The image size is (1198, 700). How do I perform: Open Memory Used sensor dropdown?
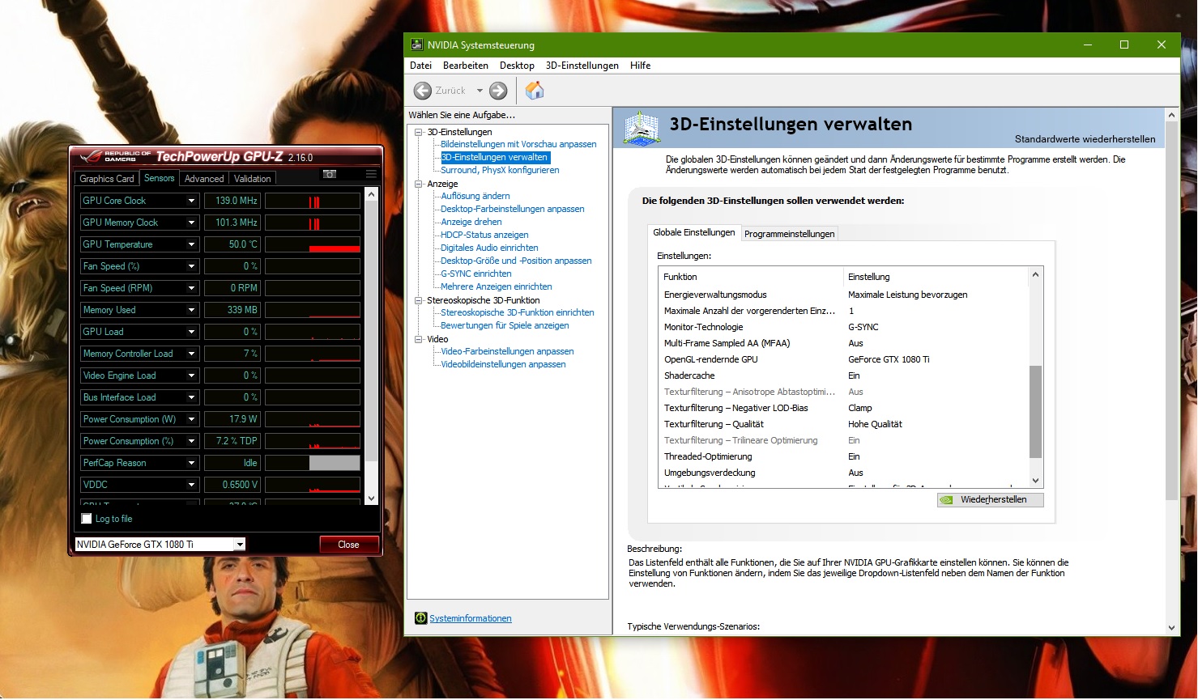tap(192, 310)
